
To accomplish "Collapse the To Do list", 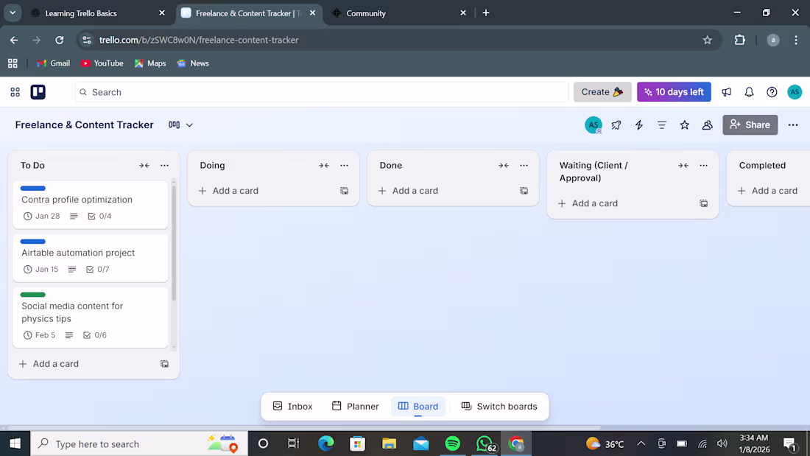I will click(144, 165).
